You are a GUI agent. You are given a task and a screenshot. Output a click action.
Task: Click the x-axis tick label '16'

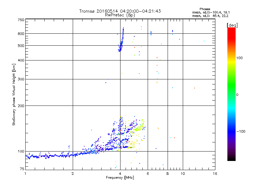click(215, 174)
